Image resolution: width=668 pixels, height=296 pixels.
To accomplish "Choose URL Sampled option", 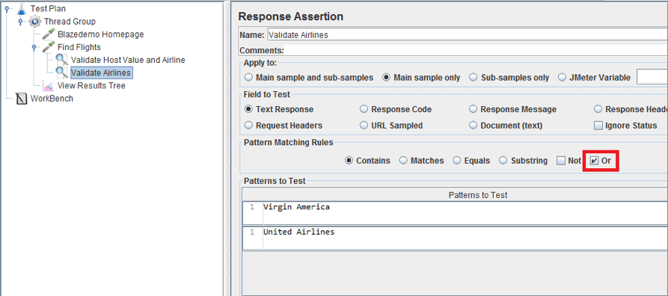I will (364, 126).
